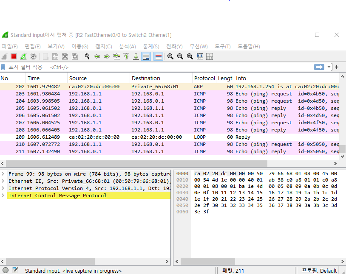Expand Internet Protocol Version 4 node
The image size is (346, 274).
[x=3, y=188]
